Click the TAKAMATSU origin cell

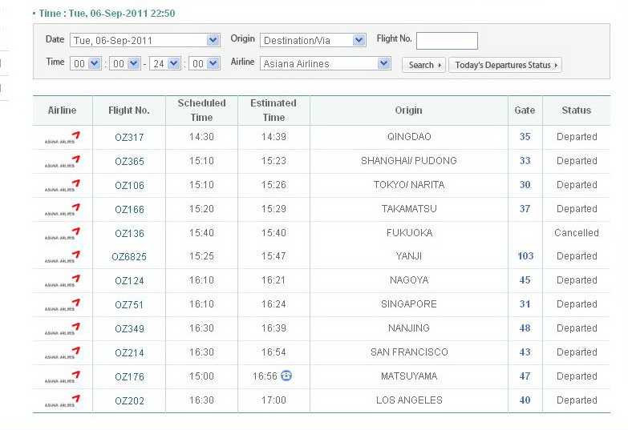coord(409,208)
